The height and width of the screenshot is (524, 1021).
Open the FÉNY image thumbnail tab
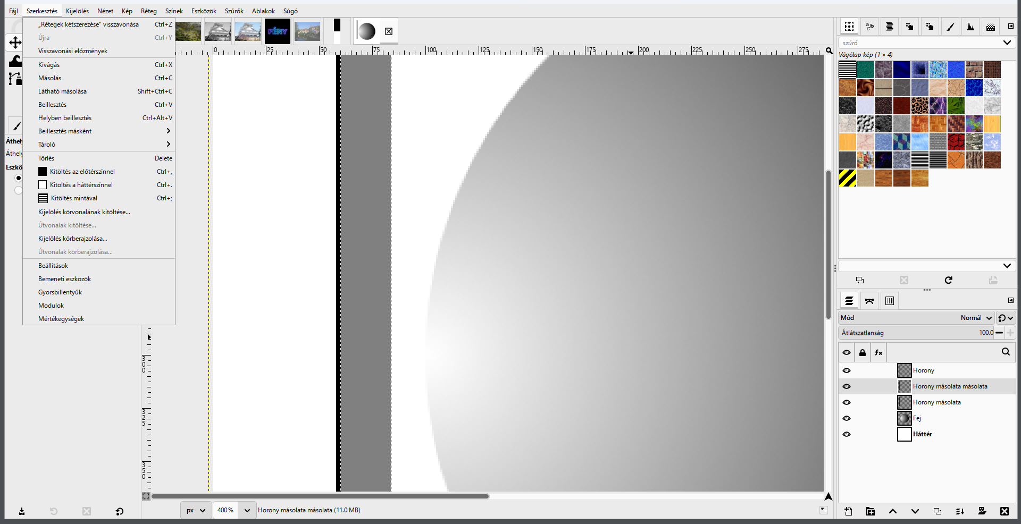click(x=278, y=31)
